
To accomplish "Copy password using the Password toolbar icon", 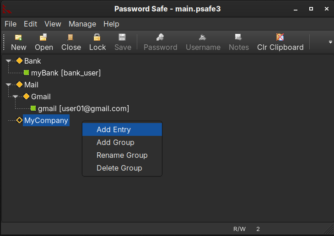I will pyautogui.click(x=160, y=37).
